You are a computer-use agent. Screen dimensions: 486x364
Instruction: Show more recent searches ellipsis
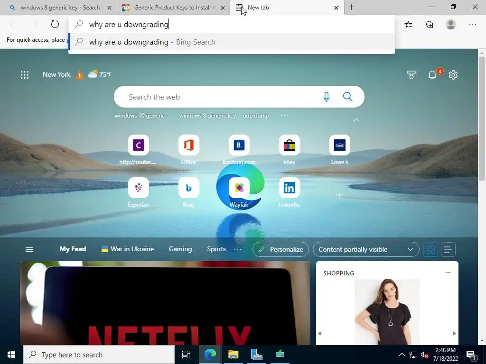pyautogui.click(x=284, y=116)
